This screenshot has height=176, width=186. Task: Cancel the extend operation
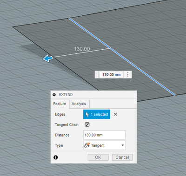tap(122, 157)
